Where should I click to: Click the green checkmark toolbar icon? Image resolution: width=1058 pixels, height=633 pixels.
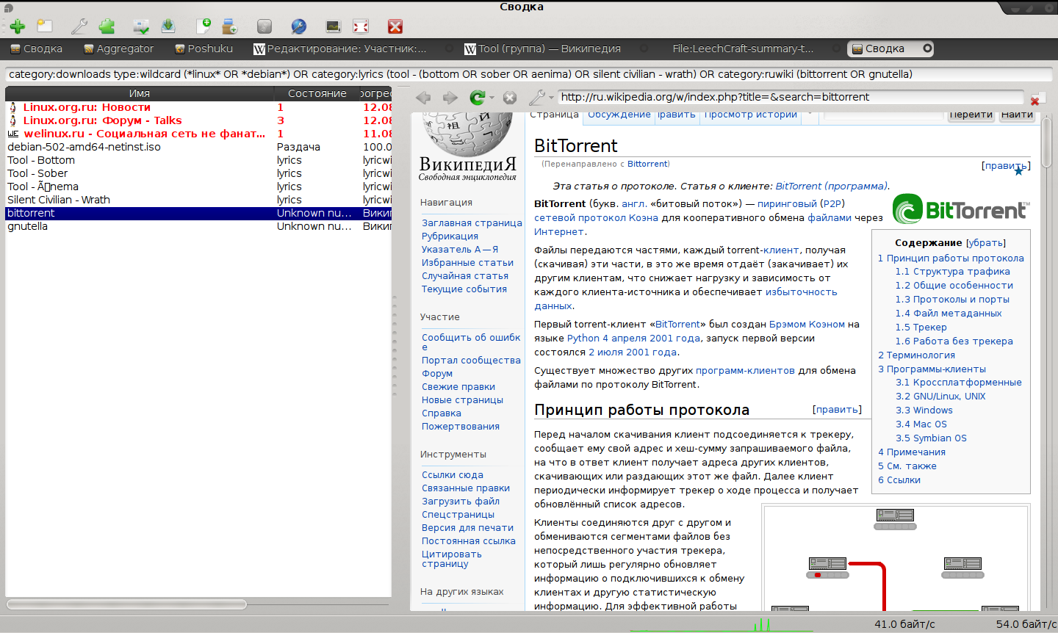(140, 26)
